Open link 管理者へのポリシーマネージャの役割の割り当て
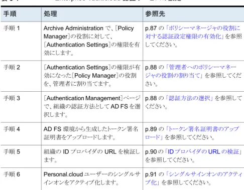 (191, 71)
